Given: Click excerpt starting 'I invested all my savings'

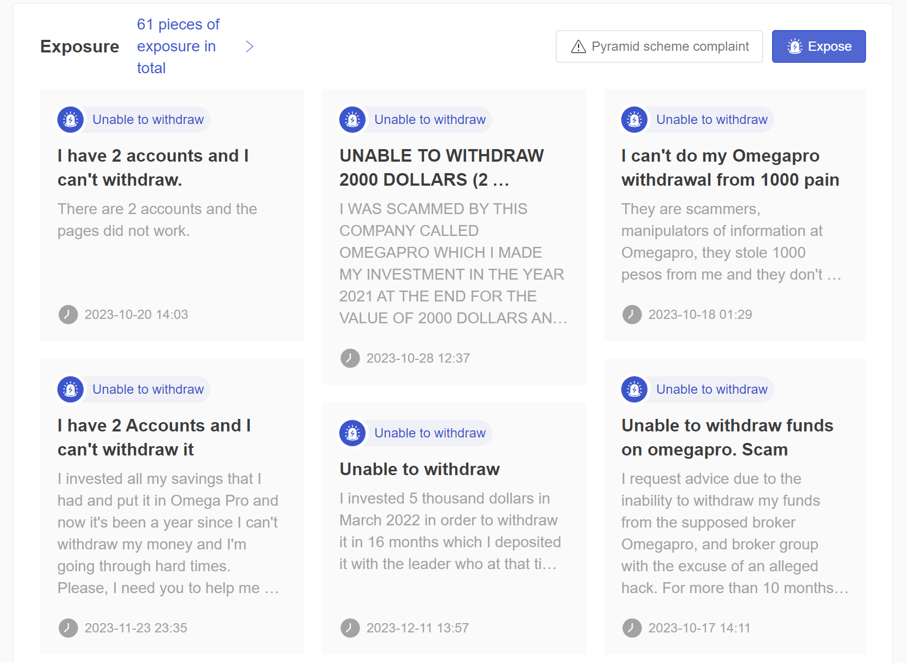Looking at the screenshot, I should (x=168, y=534).
